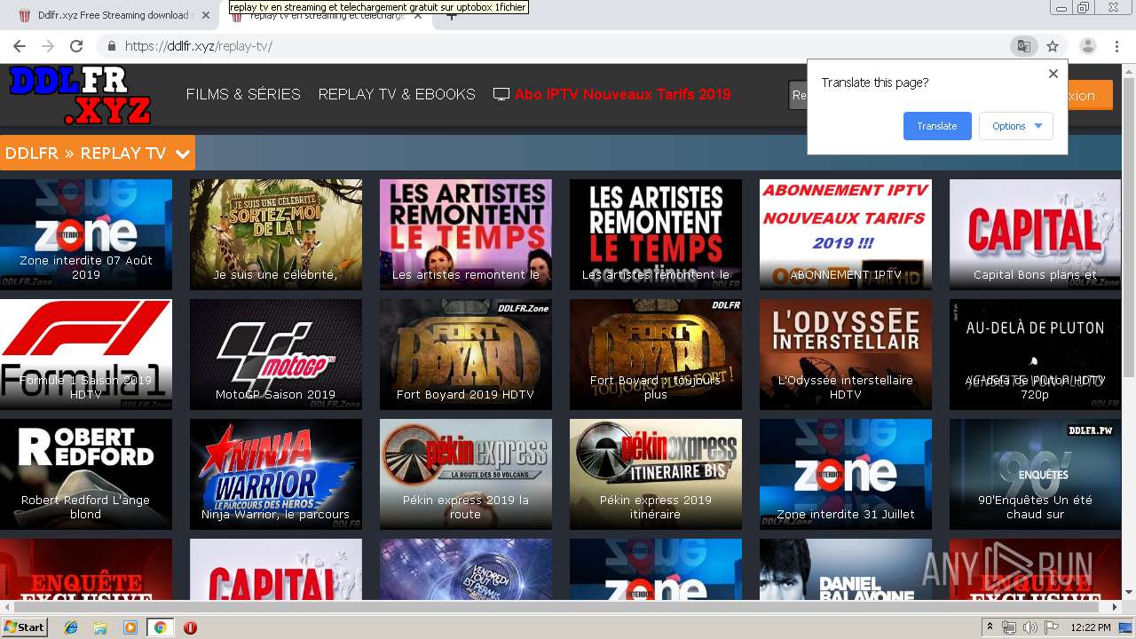Open the Windows Start menu
The height and width of the screenshot is (639, 1136).
[x=25, y=627]
